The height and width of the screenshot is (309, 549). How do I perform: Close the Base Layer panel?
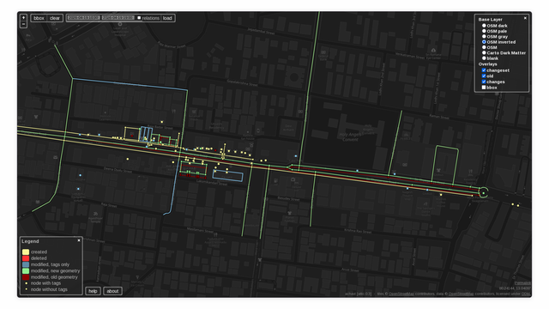pyautogui.click(x=525, y=18)
